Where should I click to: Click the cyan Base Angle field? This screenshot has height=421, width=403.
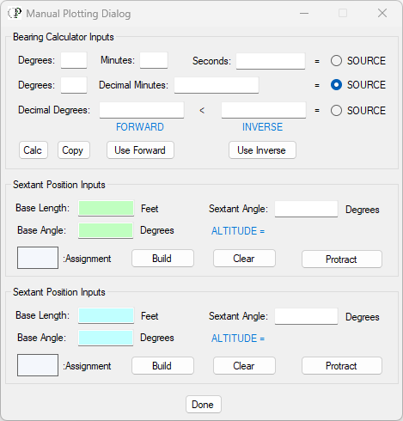pyautogui.click(x=106, y=338)
